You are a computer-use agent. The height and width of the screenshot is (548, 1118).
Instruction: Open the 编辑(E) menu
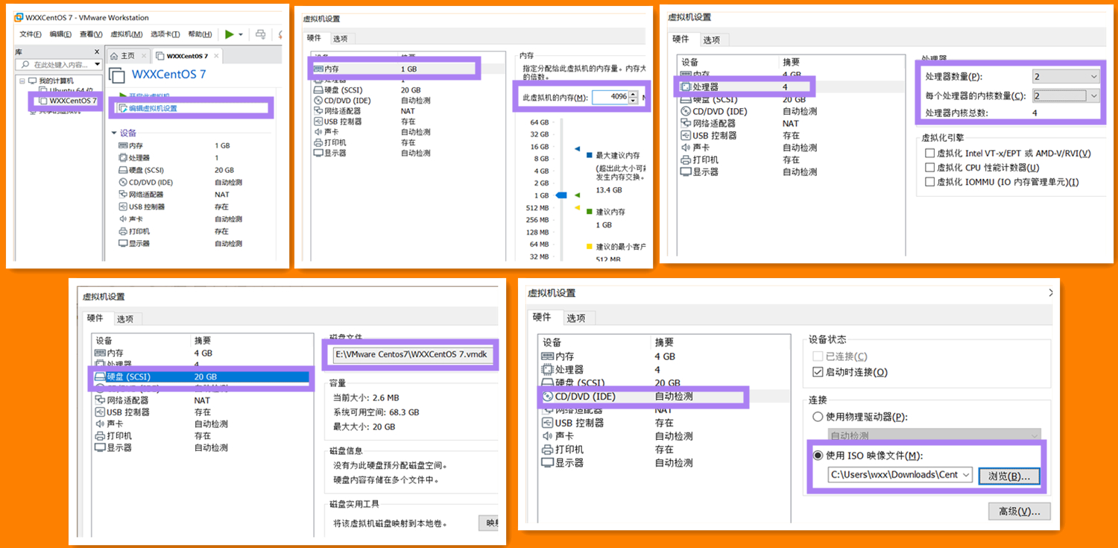[60, 34]
